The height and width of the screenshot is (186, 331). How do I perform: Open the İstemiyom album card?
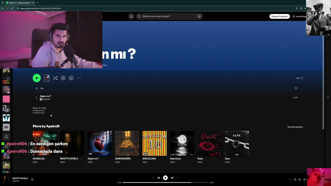(182, 147)
